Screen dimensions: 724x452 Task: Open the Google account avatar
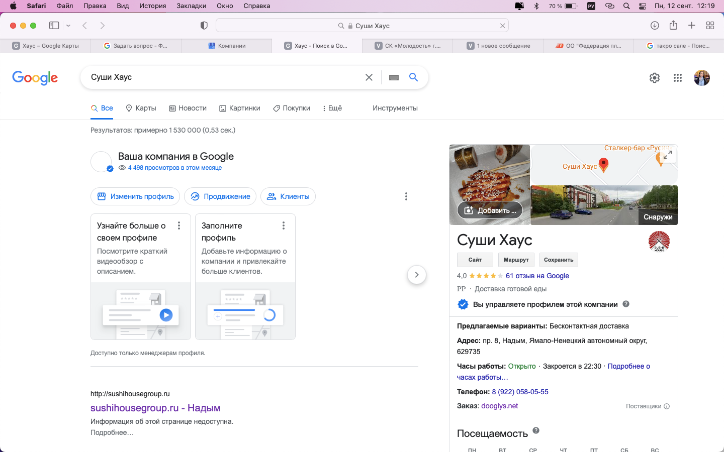702,78
